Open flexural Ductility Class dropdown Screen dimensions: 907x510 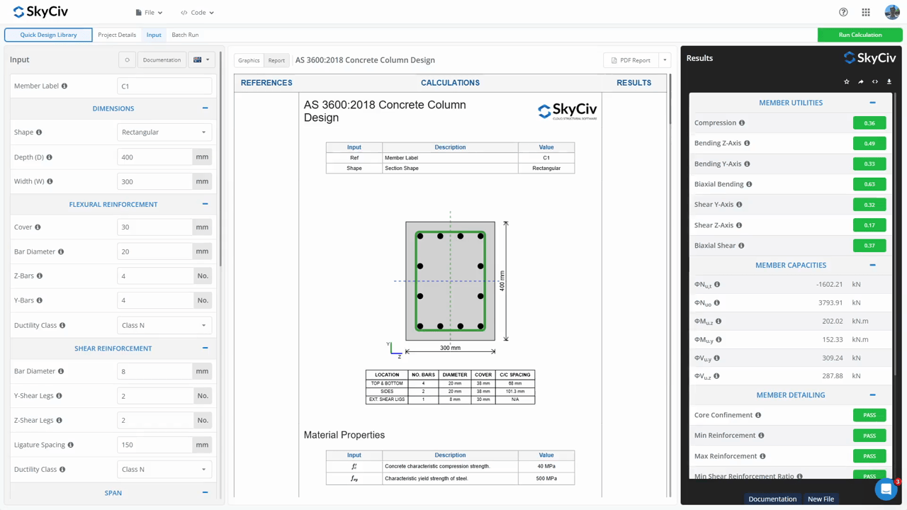click(x=164, y=325)
